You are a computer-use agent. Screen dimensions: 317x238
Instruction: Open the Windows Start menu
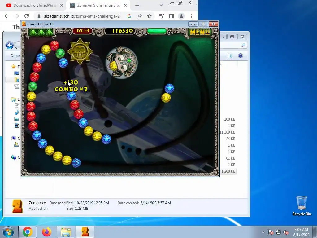click(8, 232)
